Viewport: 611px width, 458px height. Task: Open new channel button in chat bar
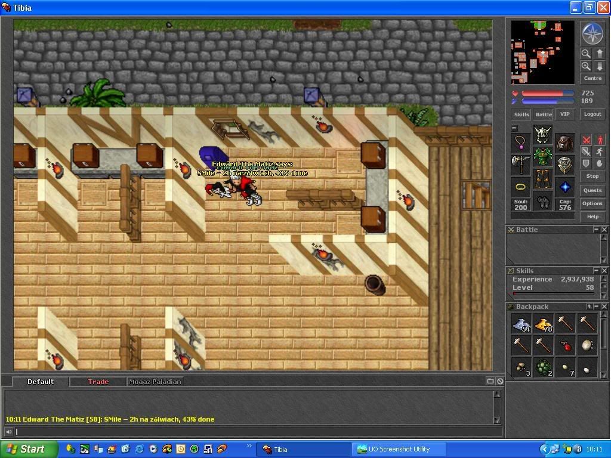tap(490, 381)
